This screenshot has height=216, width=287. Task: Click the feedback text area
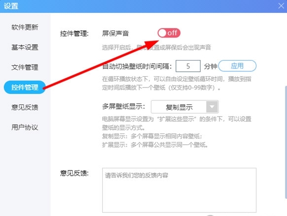point(179,190)
